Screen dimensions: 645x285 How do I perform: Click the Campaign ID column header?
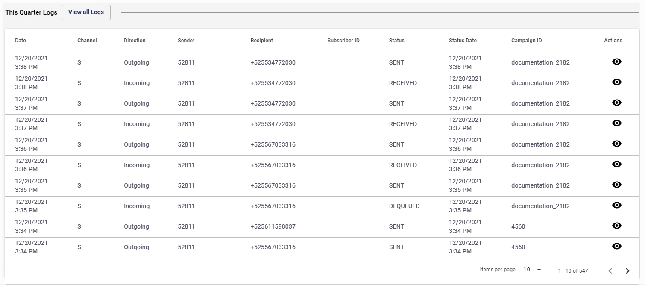527,41
